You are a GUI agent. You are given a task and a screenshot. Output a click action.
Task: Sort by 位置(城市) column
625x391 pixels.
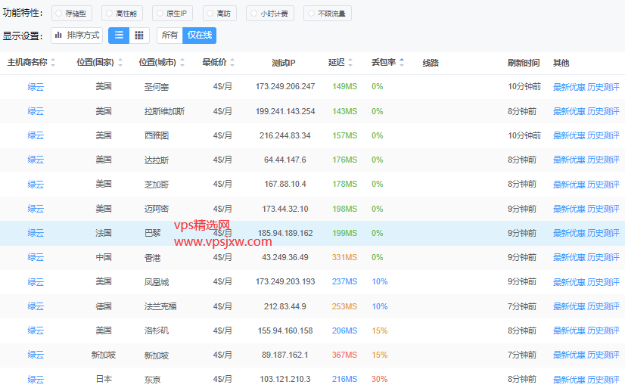[x=161, y=63]
